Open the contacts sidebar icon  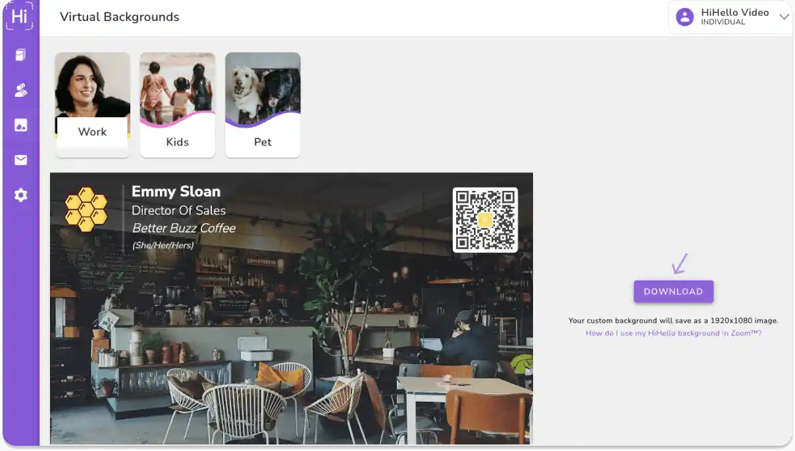tap(20, 90)
